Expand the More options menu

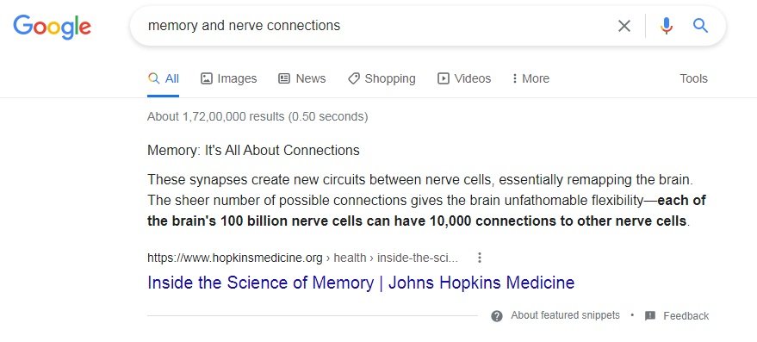[x=531, y=78]
